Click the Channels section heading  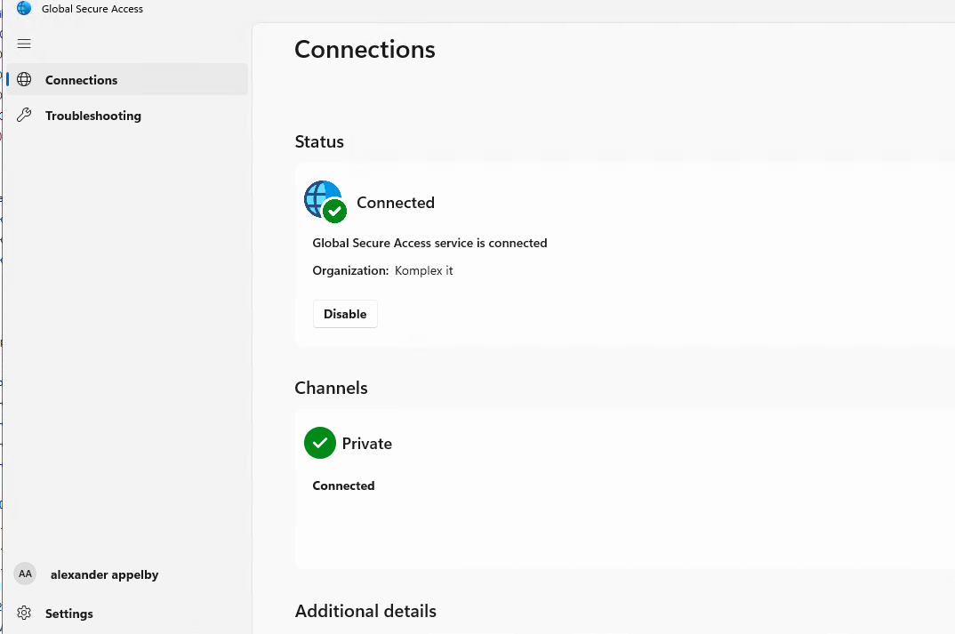(331, 388)
